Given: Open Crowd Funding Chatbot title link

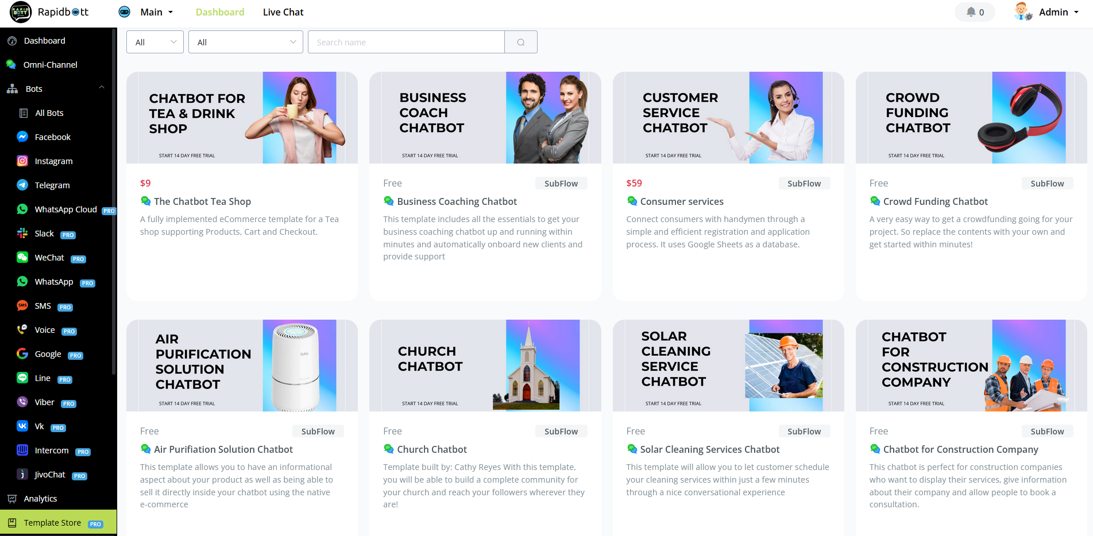Looking at the screenshot, I should [x=936, y=201].
